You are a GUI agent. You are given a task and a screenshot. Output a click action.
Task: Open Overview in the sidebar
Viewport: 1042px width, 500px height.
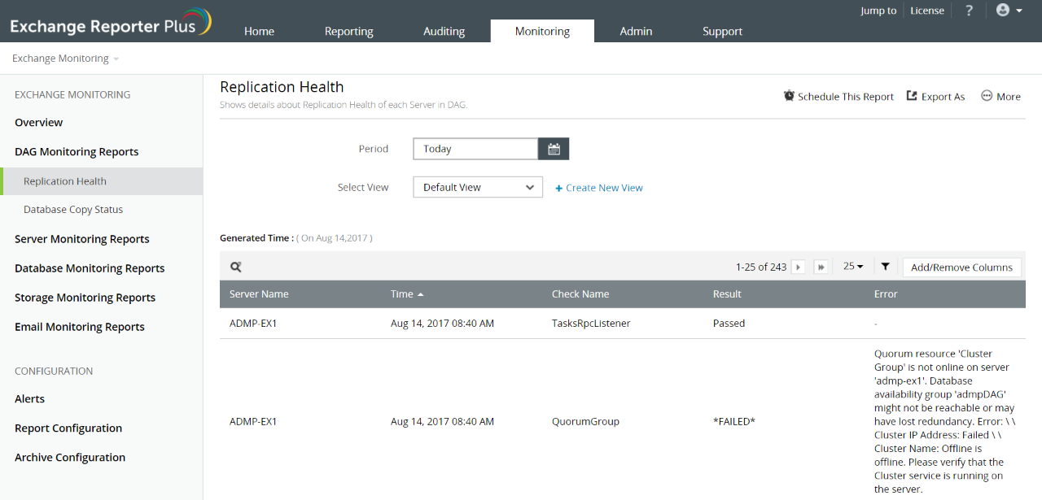point(38,123)
